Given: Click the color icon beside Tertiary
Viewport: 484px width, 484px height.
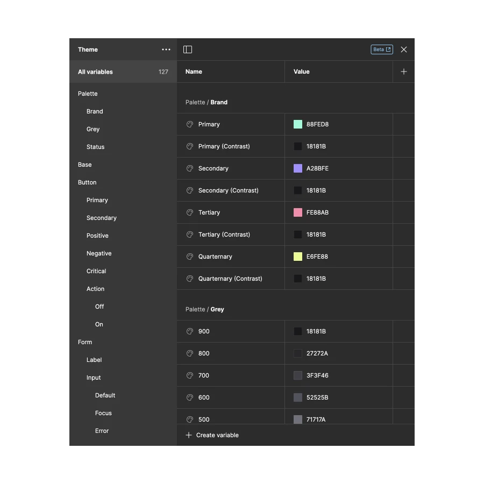Looking at the screenshot, I should tap(190, 212).
